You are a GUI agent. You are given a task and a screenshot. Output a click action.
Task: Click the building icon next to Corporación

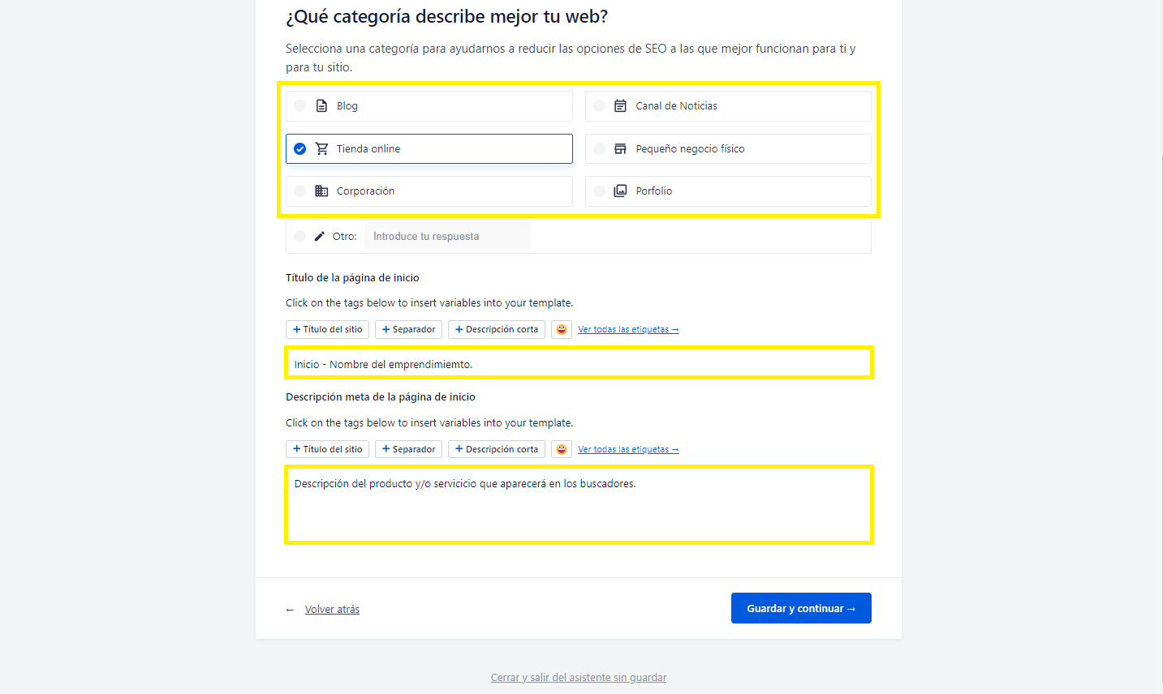click(x=322, y=191)
